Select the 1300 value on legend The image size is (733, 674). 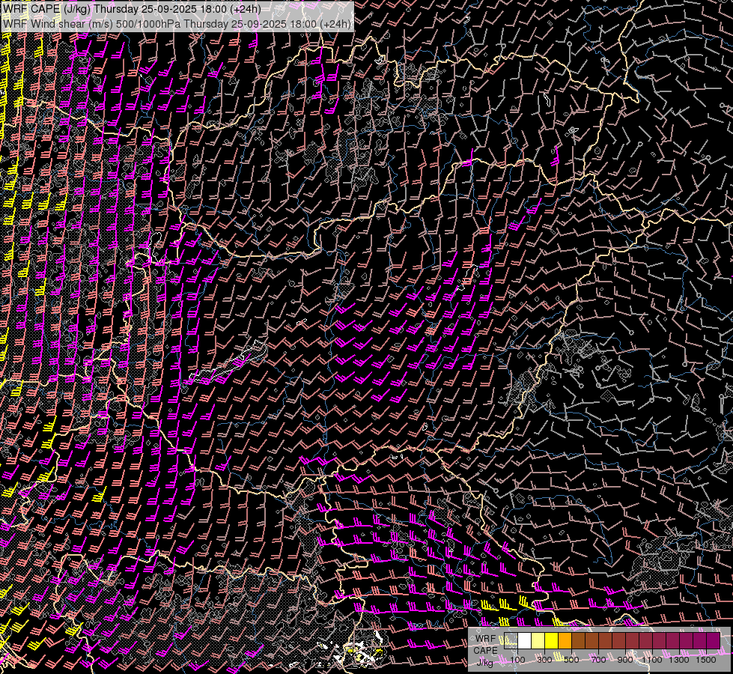pos(679,660)
